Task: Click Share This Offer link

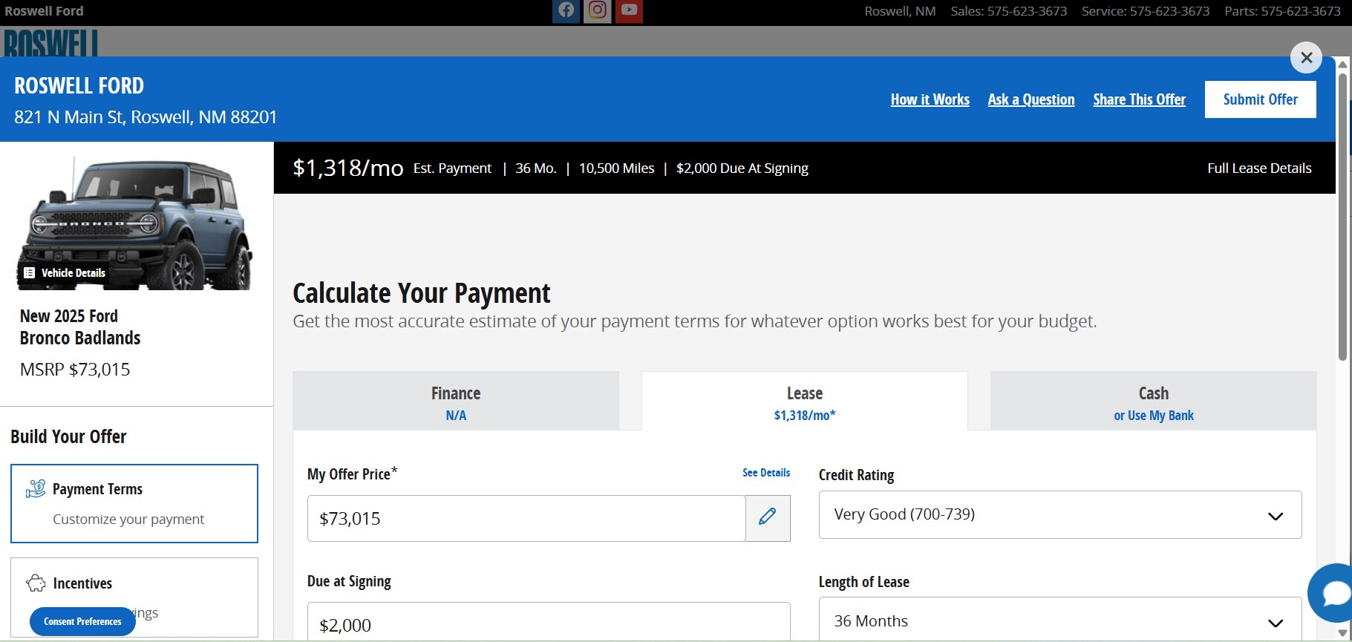Action: coord(1140,99)
